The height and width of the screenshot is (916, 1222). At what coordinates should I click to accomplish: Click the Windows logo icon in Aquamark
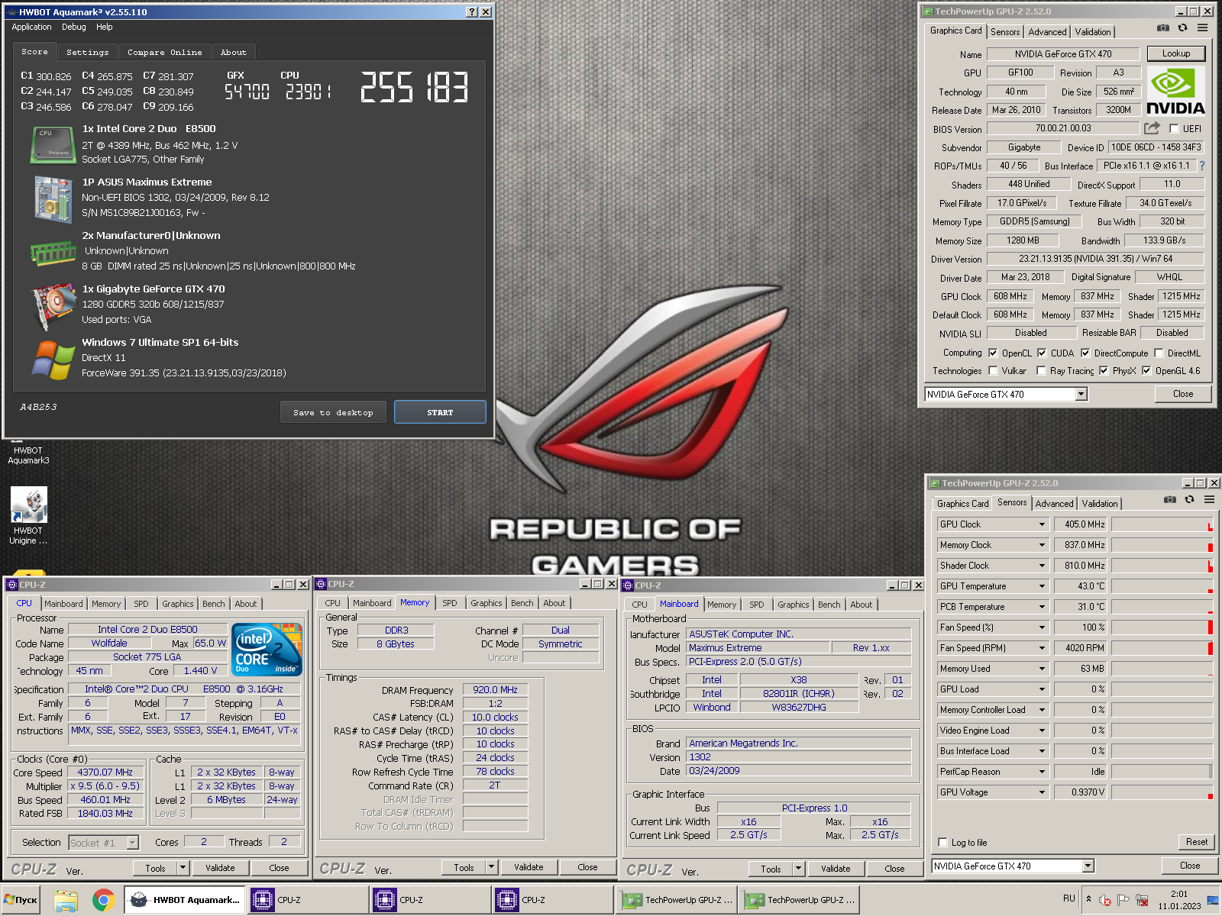(x=53, y=360)
